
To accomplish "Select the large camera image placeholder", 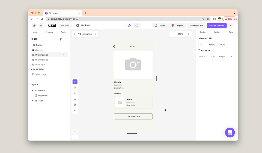I will click(133, 65).
